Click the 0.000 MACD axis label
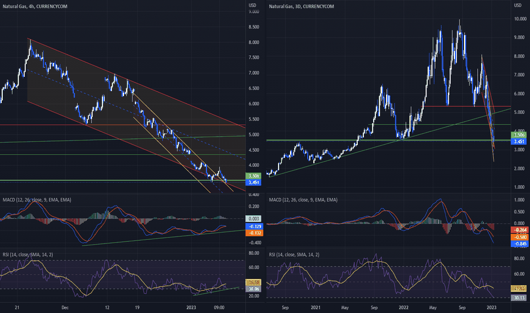This screenshot has width=530, height=313. point(519,223)
